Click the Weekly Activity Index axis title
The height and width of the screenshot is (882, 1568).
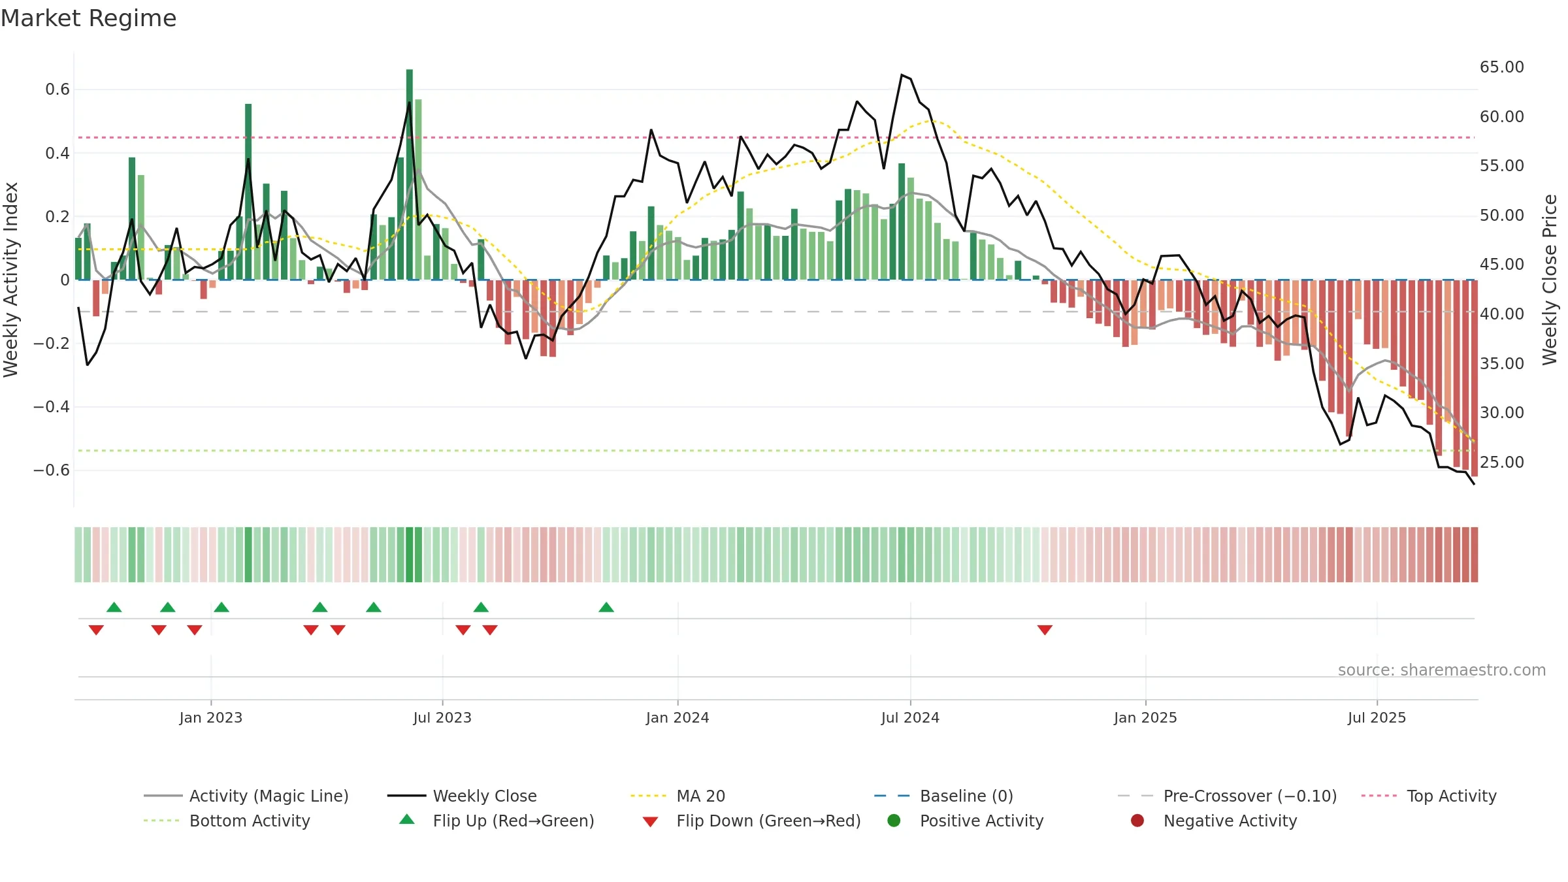(10, 280)
